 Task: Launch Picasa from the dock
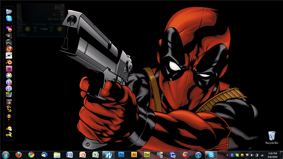9,75
